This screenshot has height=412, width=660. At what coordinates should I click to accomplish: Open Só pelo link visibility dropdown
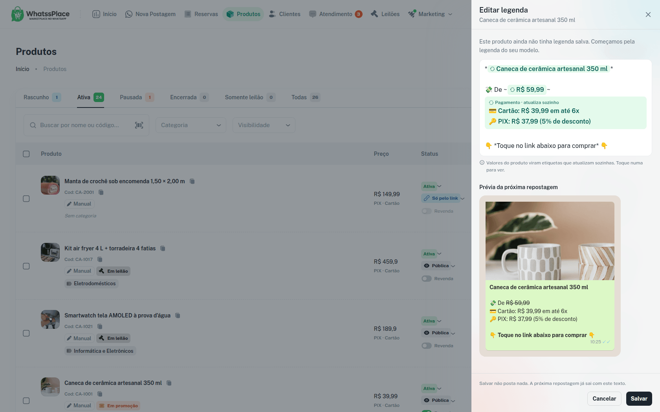click(x=443, y=198)
